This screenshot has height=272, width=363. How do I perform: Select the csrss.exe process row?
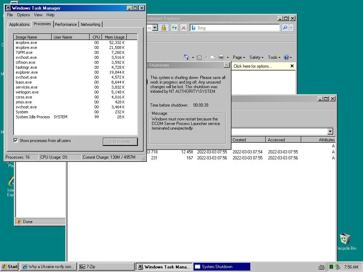pos(76,97)
